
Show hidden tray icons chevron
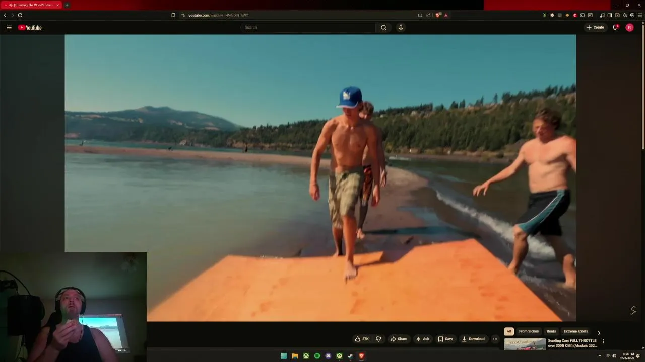[x=600, y=356]
